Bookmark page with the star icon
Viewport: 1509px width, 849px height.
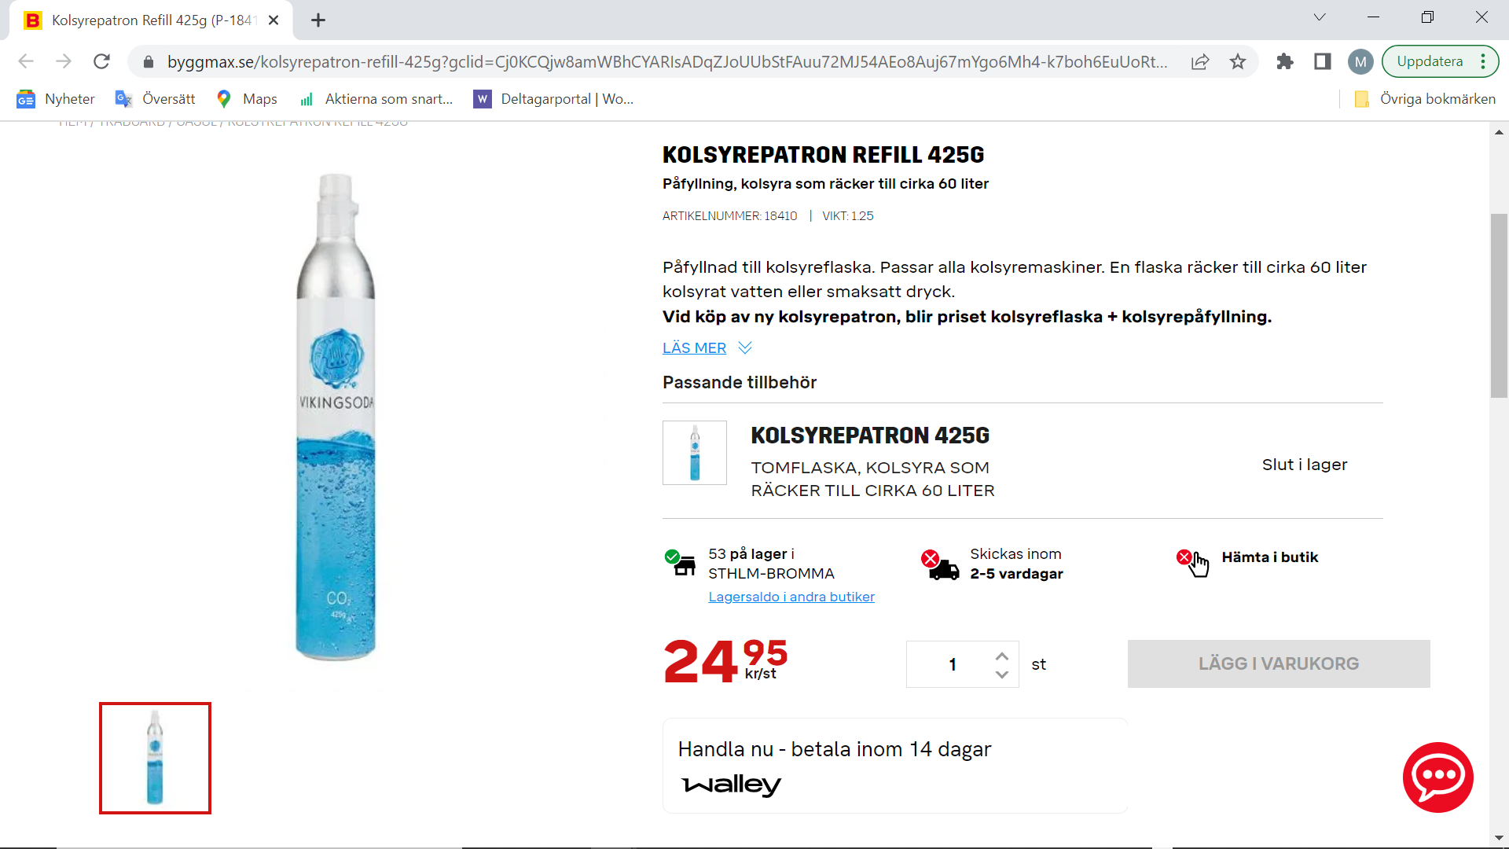tap(1238, 61)
